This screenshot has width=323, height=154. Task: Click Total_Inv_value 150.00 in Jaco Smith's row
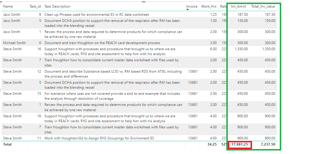[270, 20]
